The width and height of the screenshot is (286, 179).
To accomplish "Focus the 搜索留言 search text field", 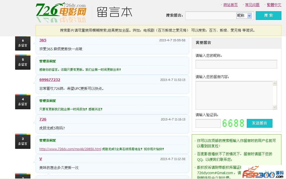I will (210, 16).
